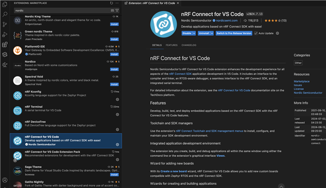Open the Accounts icon in activity bar
The height and width of the screenshot is (188, 326).
click(x=5, y=180)
